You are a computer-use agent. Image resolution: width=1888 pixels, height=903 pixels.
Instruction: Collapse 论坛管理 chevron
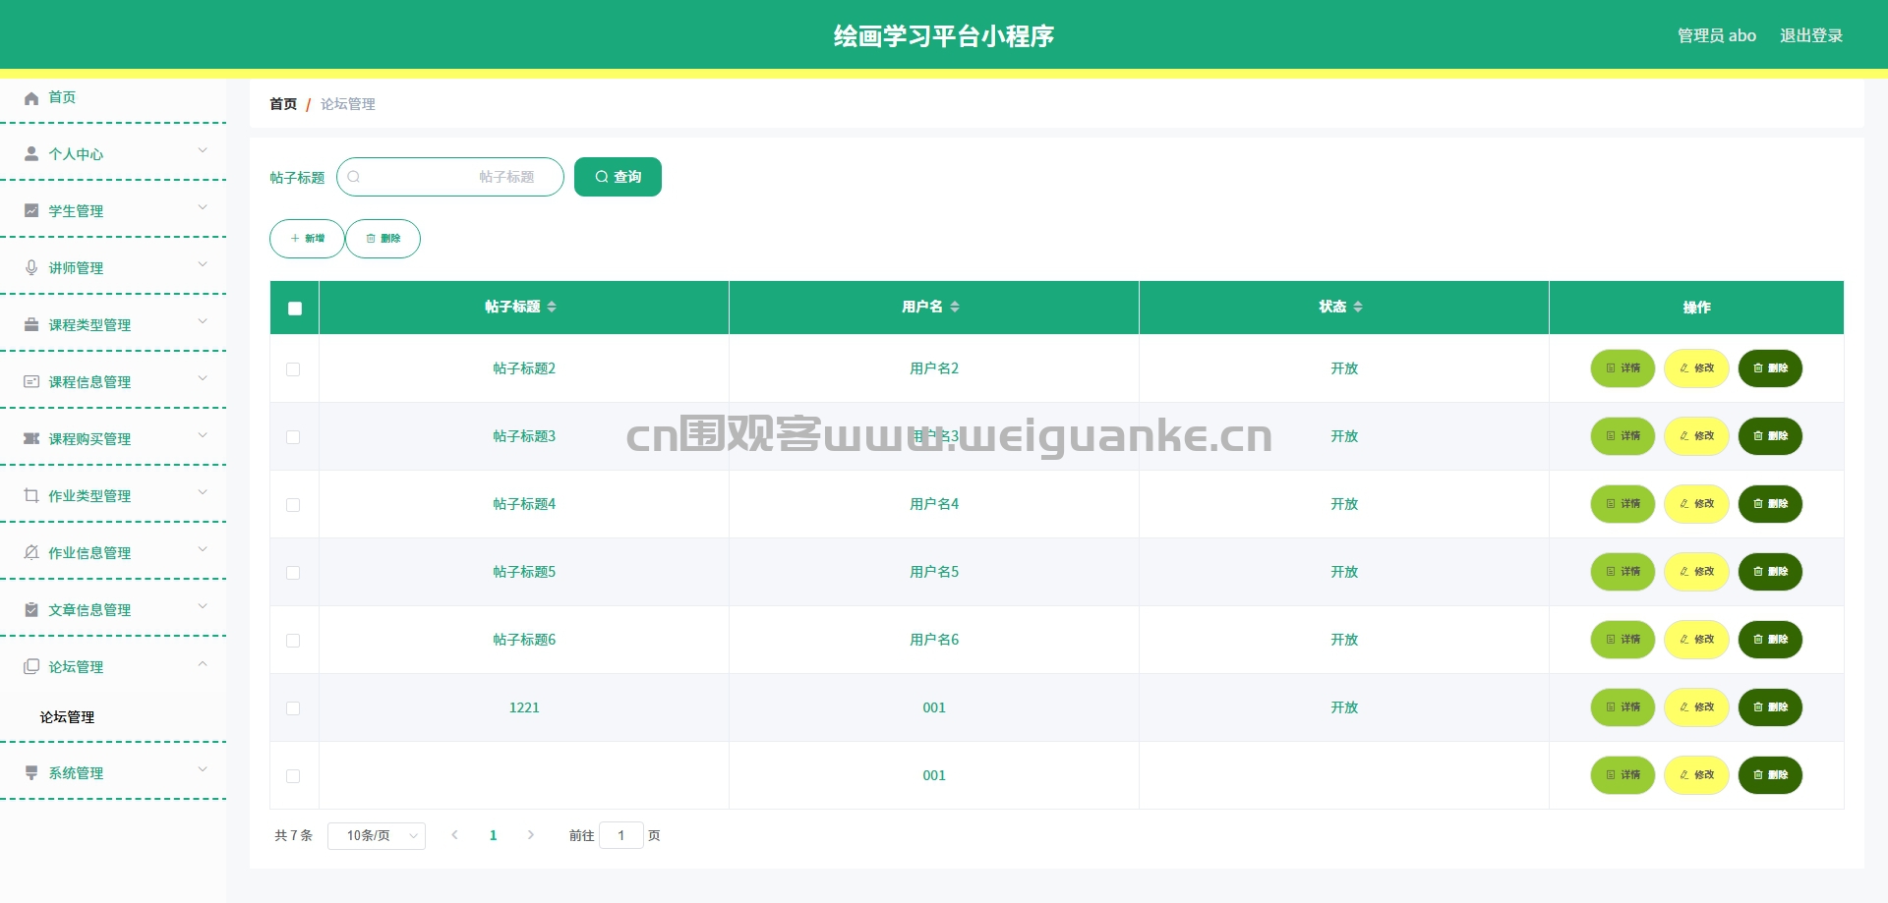pos(203,663)
